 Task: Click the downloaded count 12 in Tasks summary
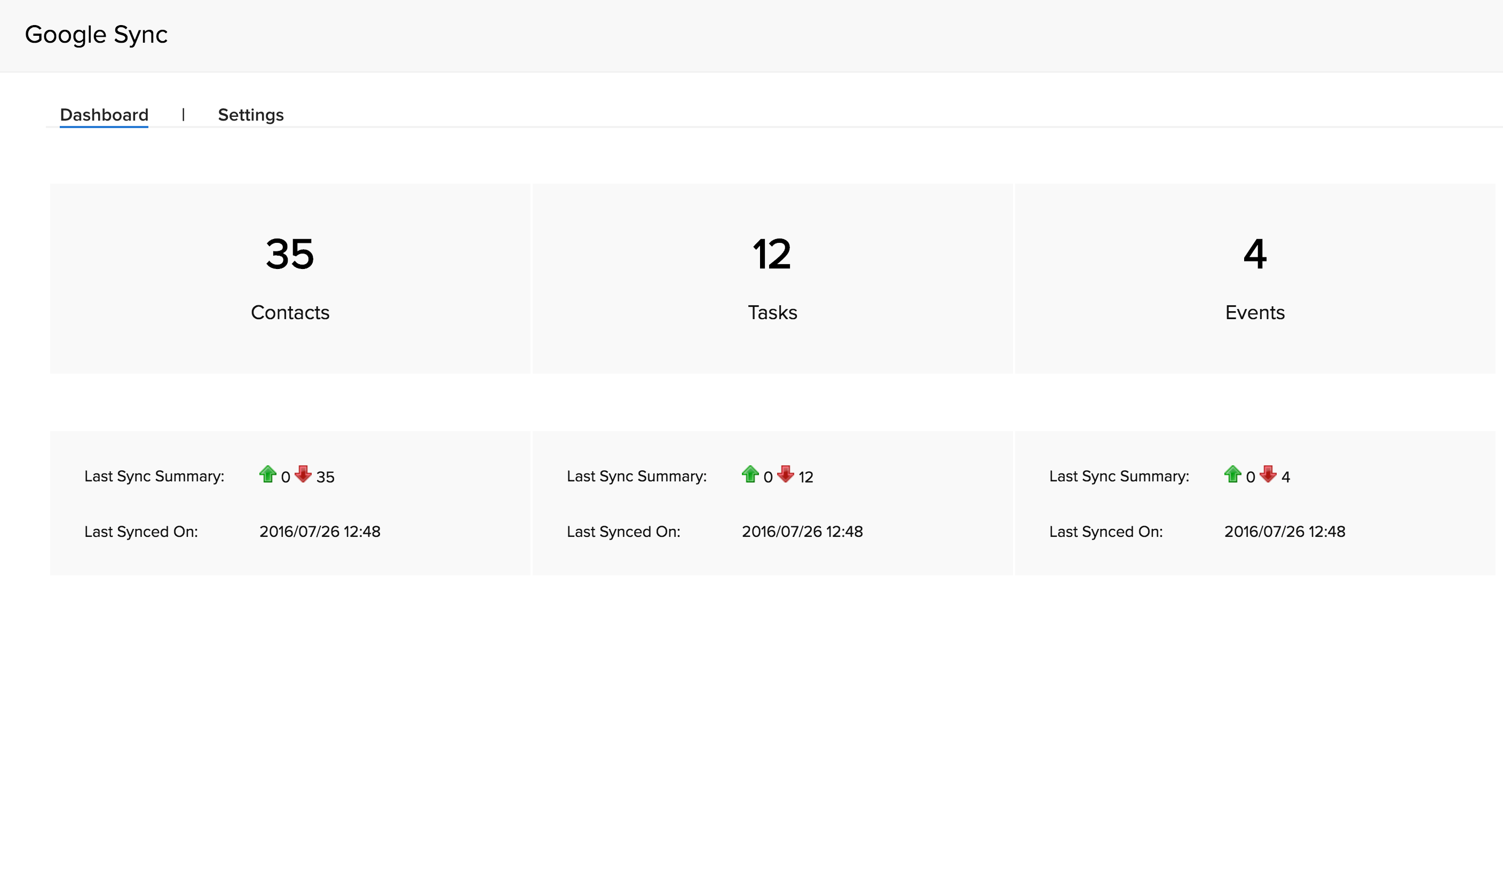click(x=806, y=477)
